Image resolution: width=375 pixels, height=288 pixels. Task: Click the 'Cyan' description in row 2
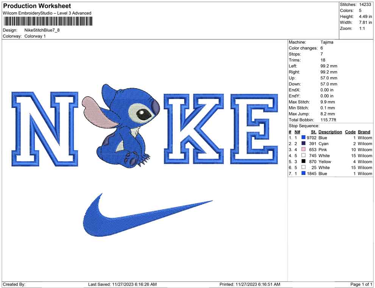[323, 144]
